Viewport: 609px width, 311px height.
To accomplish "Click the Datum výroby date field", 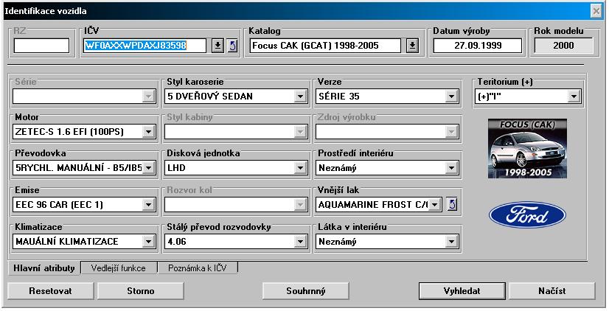I will pyautogui.click(x=478, y=46).
